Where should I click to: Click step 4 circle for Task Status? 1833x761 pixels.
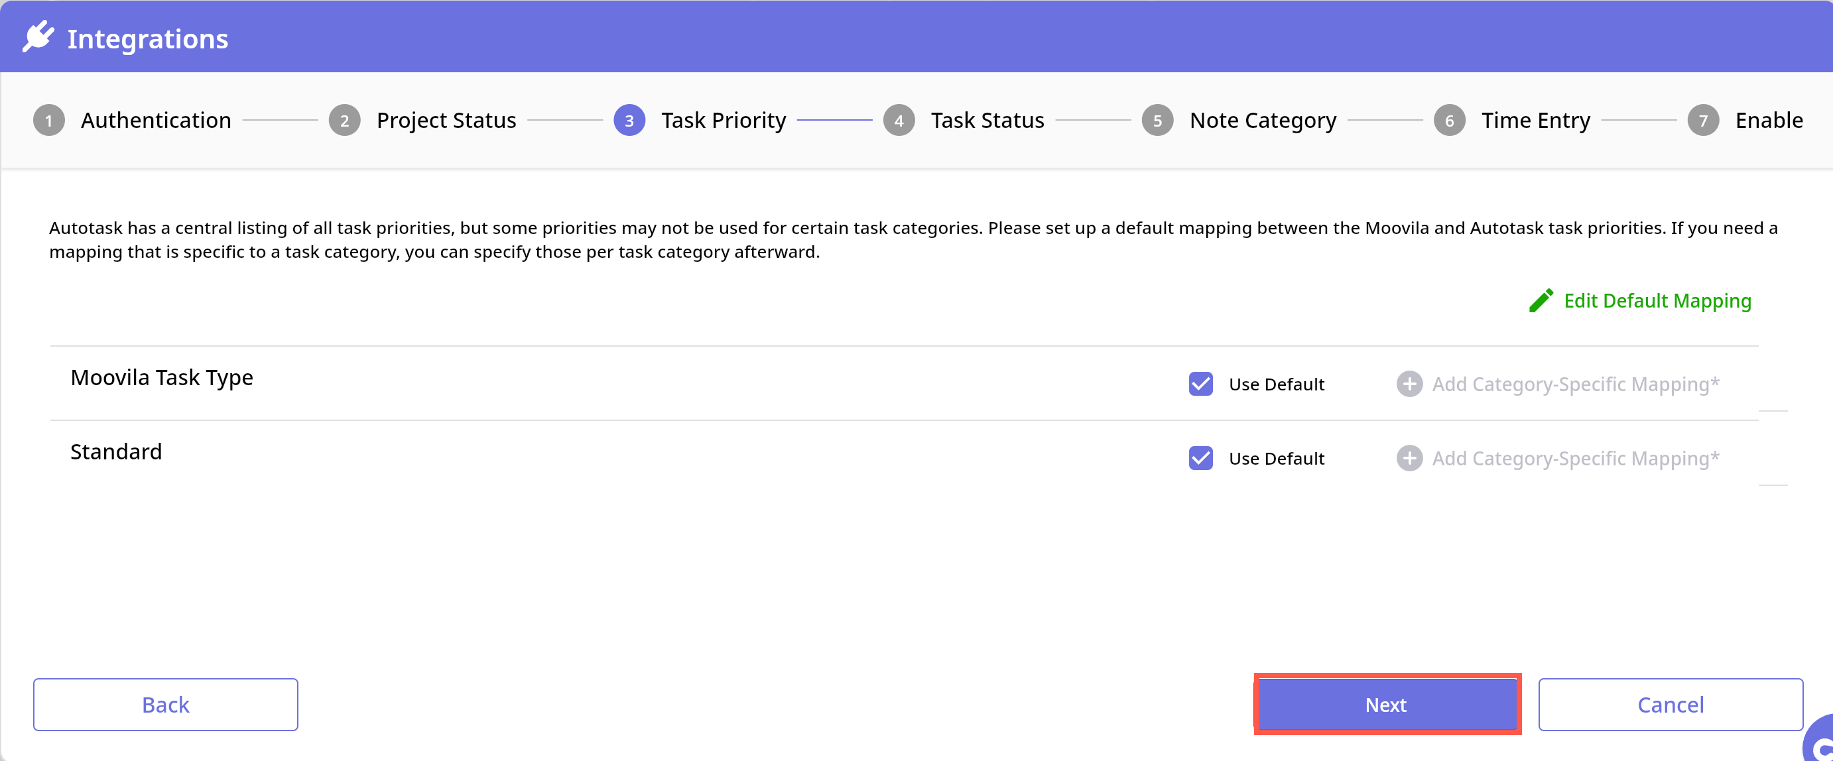(x=899, y=121)
